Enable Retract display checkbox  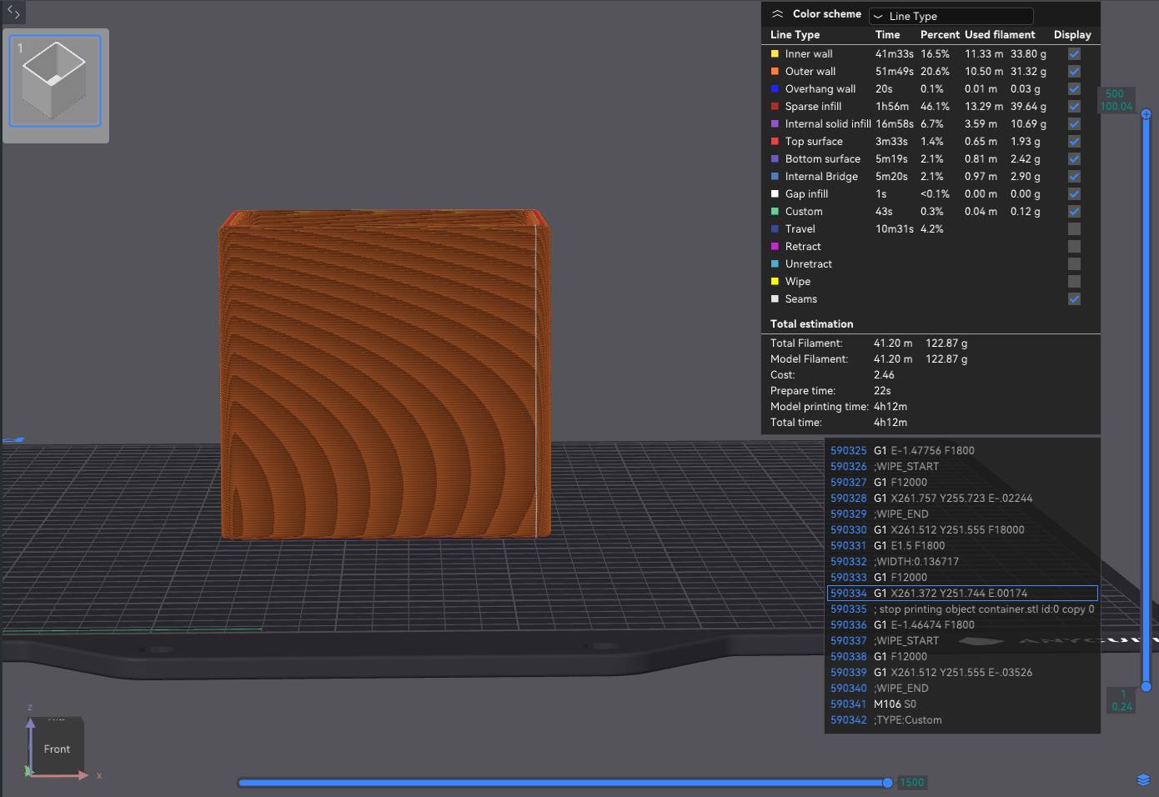coord(1074,246)
